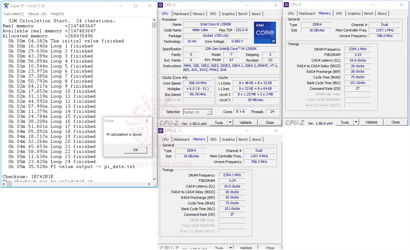Click Tools button in the CPU-Z Processor window
Screen dimensions: 410x250
coord(219,122)
